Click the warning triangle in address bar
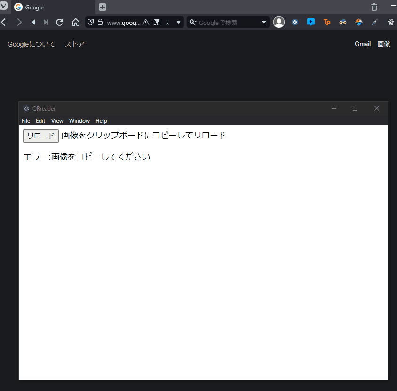The image size is (397, 391). [146, 23]
